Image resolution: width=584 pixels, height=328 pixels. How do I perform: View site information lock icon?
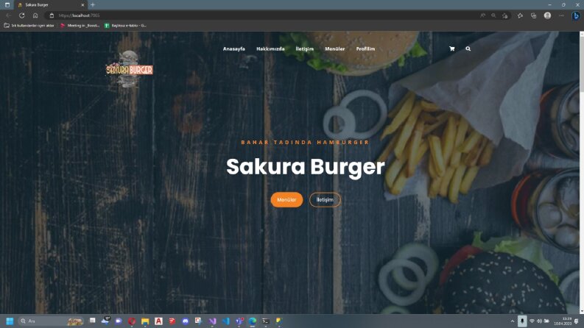click(52, 15)
